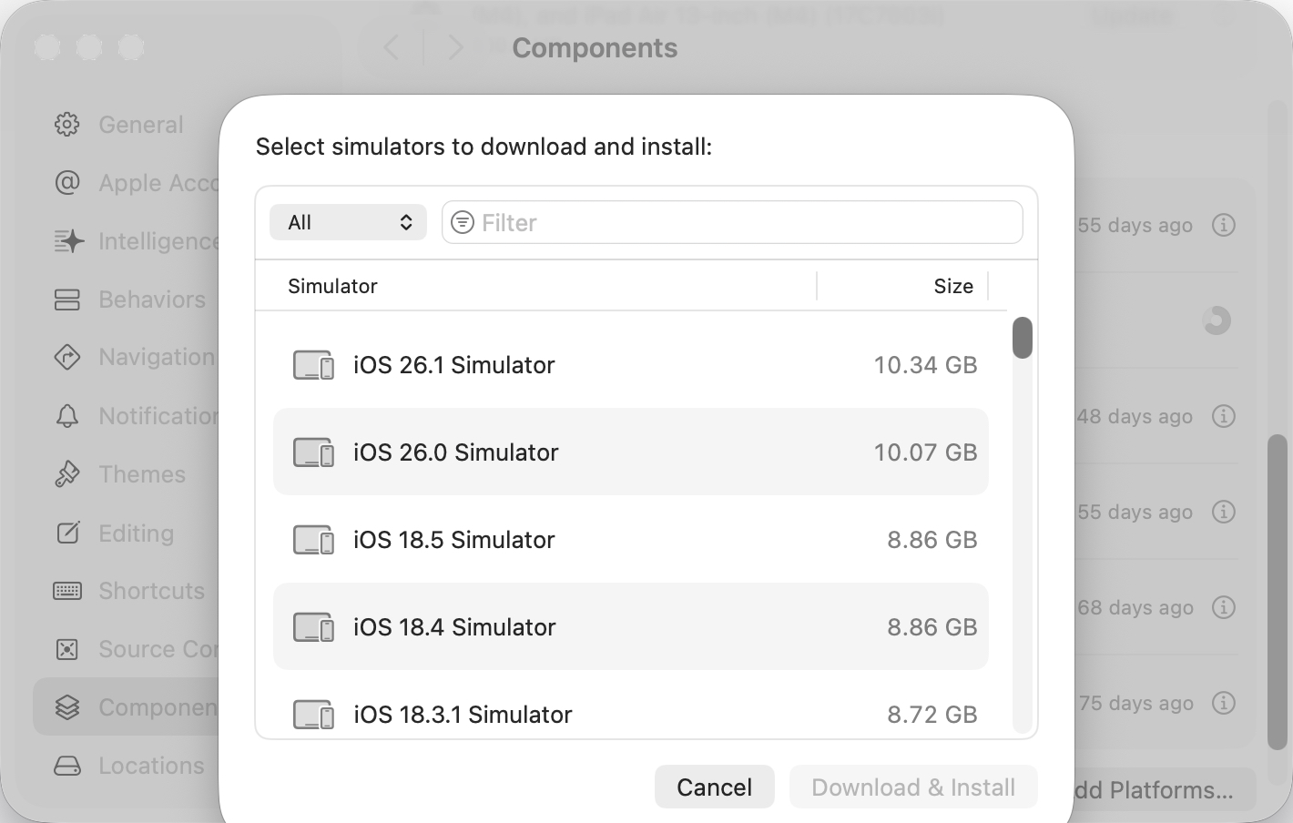Click the Editing pencil icon
Viewport: 1293px width, 823px height.
[x=67, y=533]
